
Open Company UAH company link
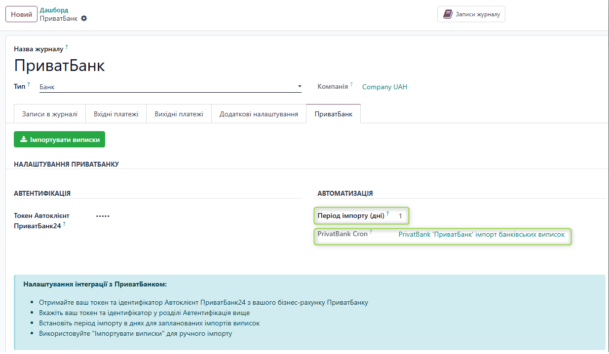tap(384, 87)
